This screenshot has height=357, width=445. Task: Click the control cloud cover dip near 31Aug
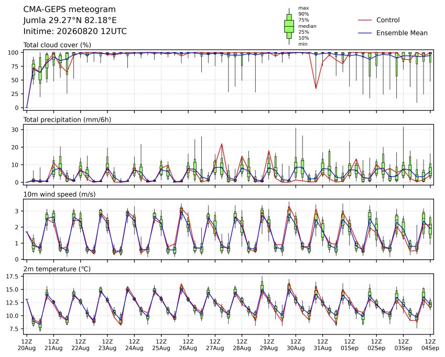(x=316, y=88)
